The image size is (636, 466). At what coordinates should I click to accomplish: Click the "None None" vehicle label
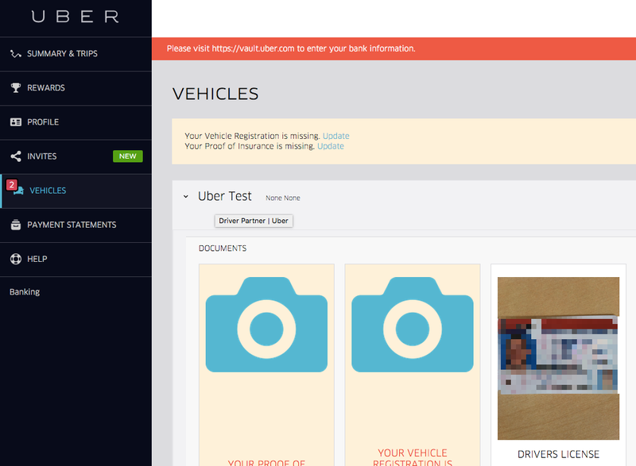(x=283, y=198)
